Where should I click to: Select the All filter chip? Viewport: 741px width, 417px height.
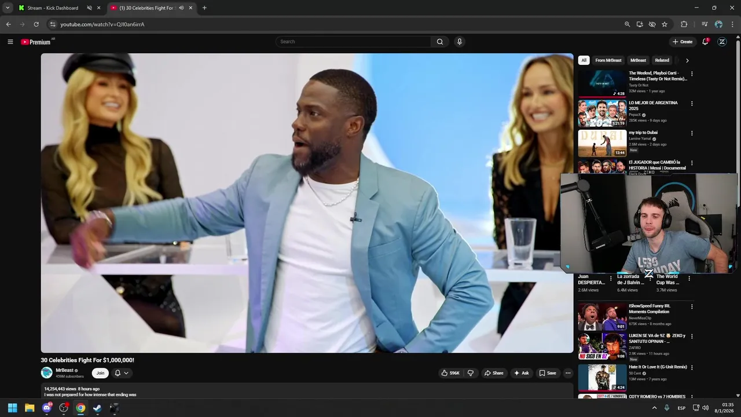click(584, 60)
